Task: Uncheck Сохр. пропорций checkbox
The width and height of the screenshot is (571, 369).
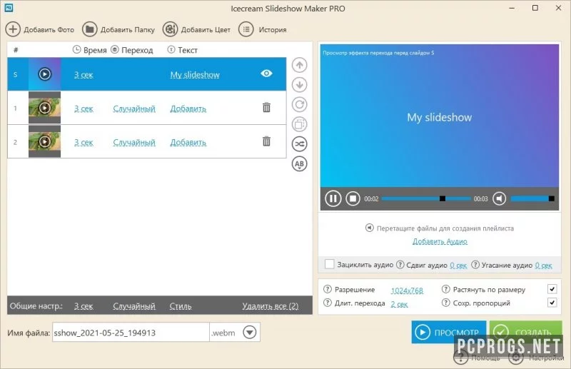Action: tap(552, 303)
